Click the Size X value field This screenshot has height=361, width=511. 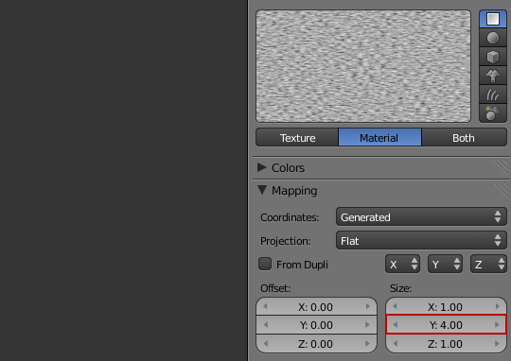[x=446, y=306]
